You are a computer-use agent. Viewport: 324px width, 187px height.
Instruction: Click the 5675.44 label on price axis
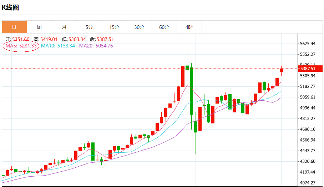click(308, 44)
